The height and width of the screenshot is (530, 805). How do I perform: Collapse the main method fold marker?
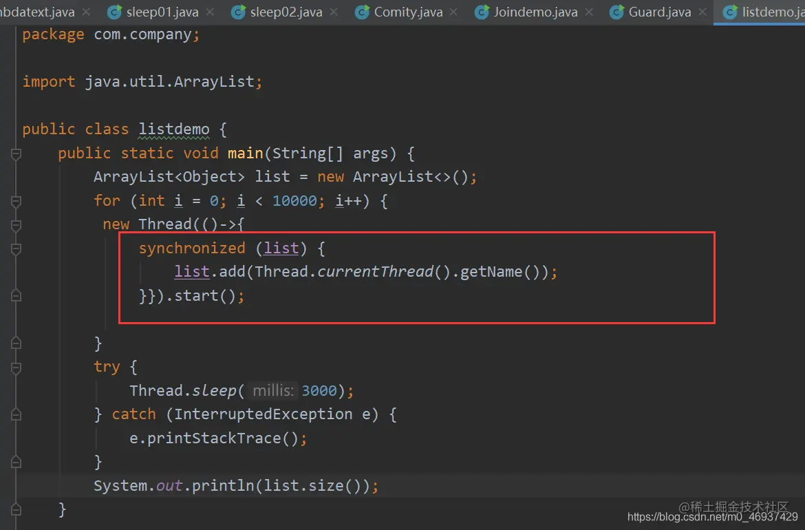pyautogui.click(x=16, y=153)
